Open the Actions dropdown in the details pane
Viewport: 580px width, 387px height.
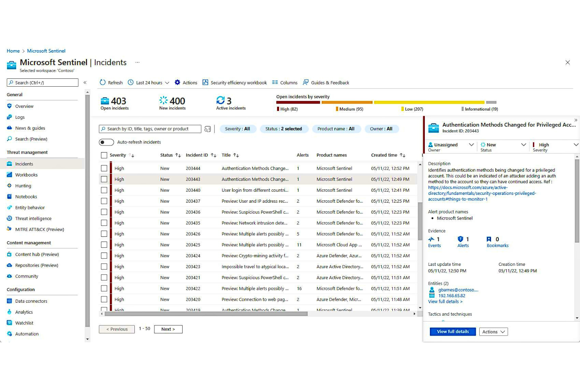[493, 332]
